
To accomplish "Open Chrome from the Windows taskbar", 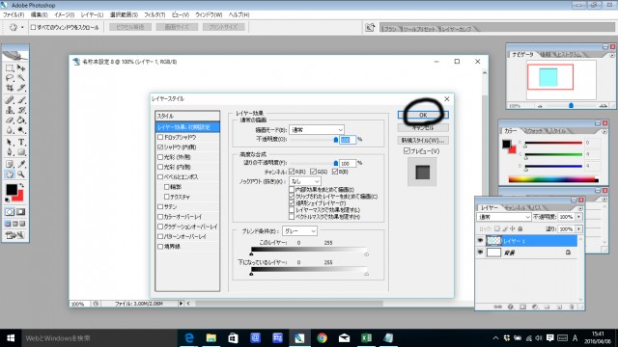I will (322, 338).
